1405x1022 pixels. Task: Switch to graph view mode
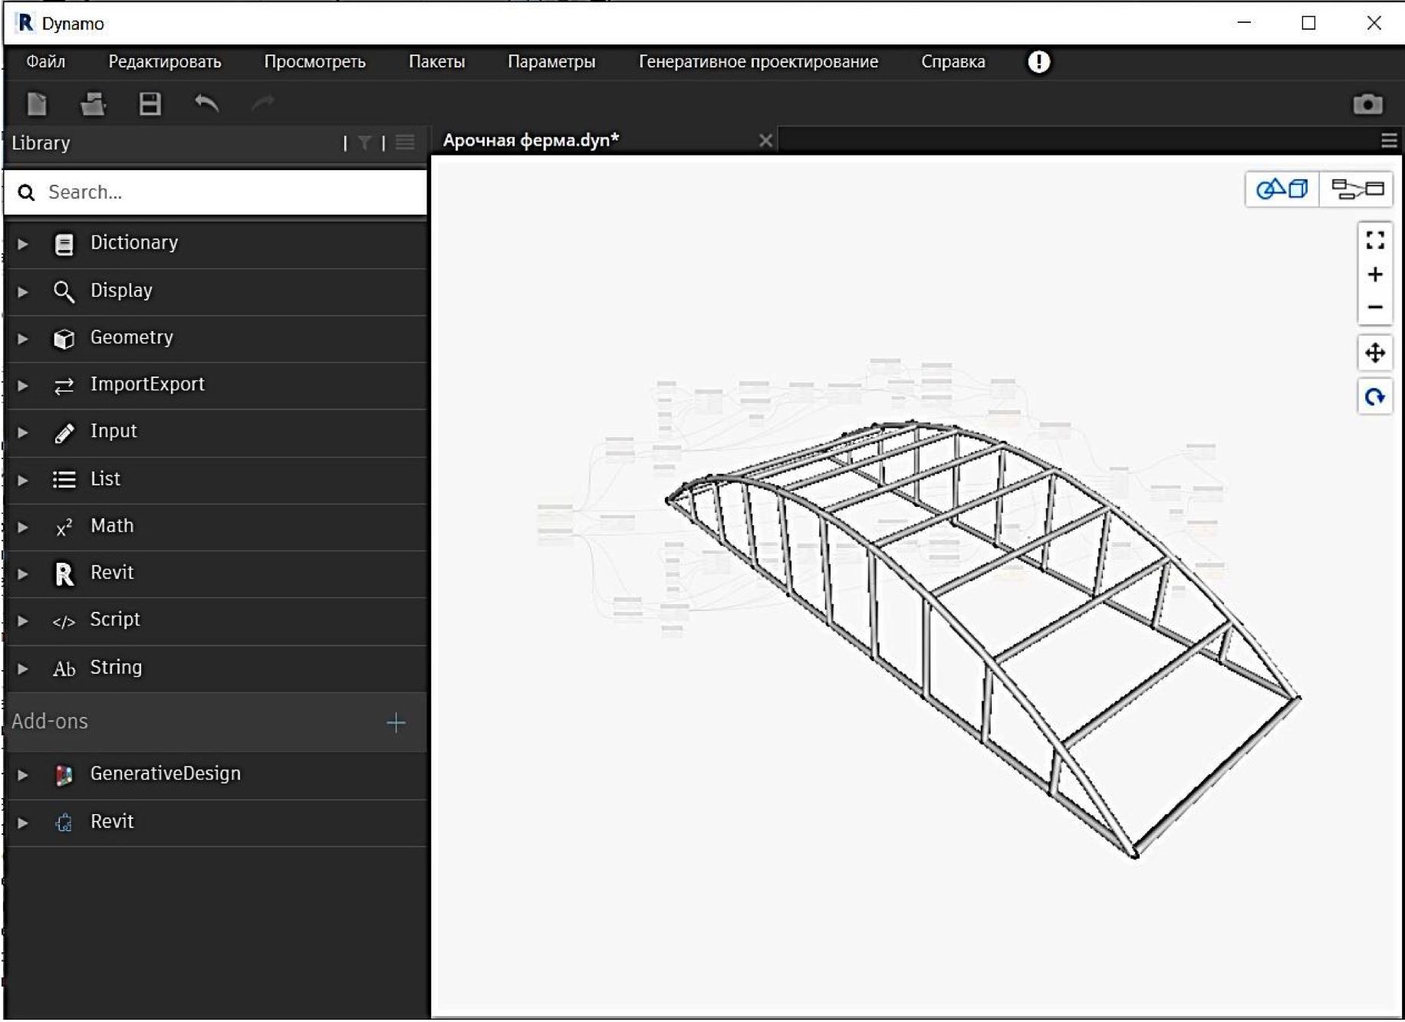click(x=1356, y=189)
